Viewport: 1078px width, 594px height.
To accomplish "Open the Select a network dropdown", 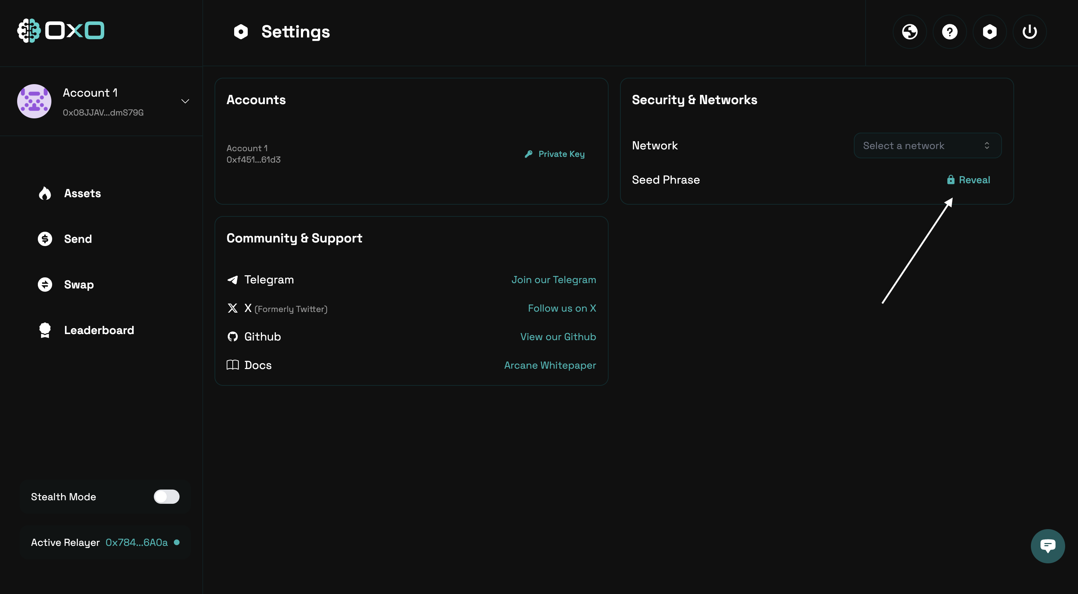I will point(927,145).
